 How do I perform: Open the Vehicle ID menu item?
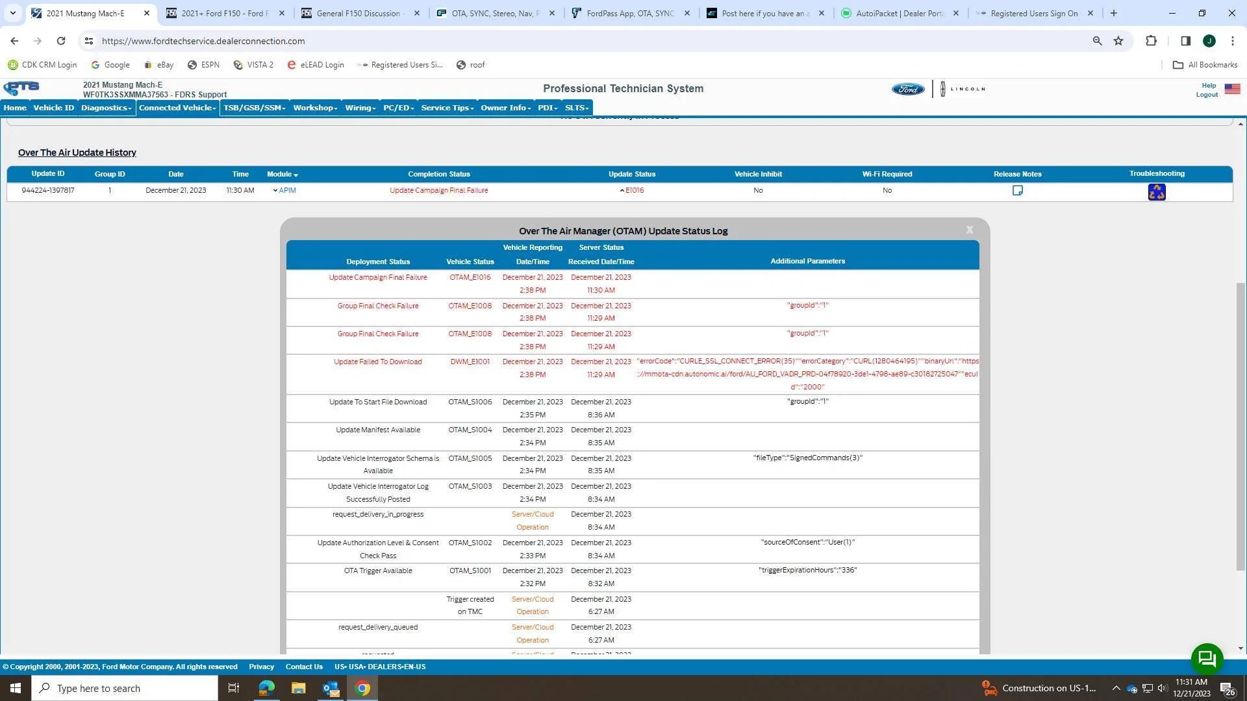click(54, 108)
